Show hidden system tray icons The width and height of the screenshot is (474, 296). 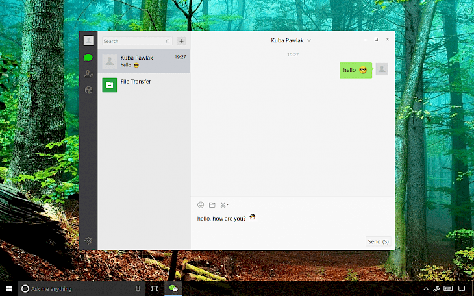[x=426, y=289]
